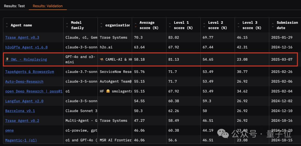
Task: Click the 58.18 average score cell
Action: (x=140, y=59)
